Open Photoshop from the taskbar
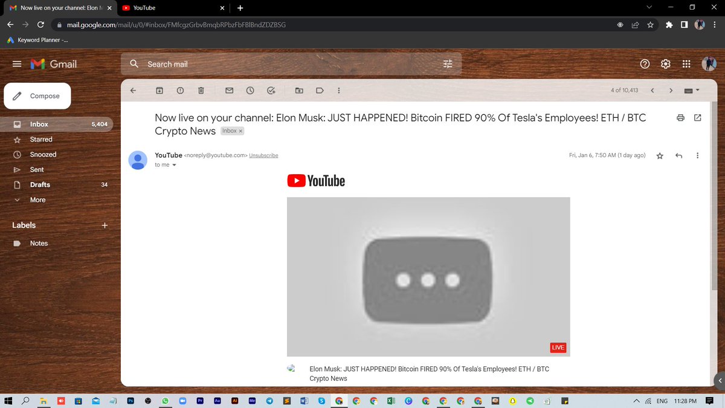The height and width of the screenshot is (408, 725). tap(130, 401)
